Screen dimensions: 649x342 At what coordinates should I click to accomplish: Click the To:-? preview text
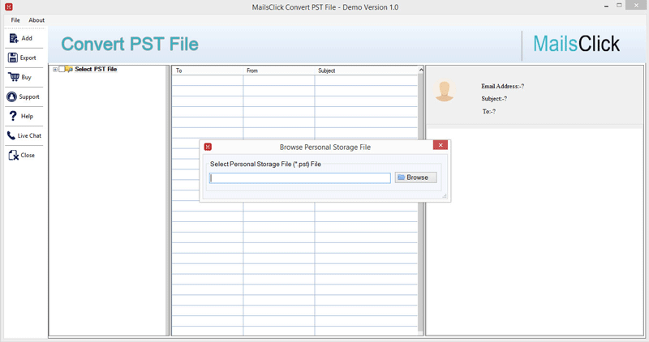coord(489,111)
